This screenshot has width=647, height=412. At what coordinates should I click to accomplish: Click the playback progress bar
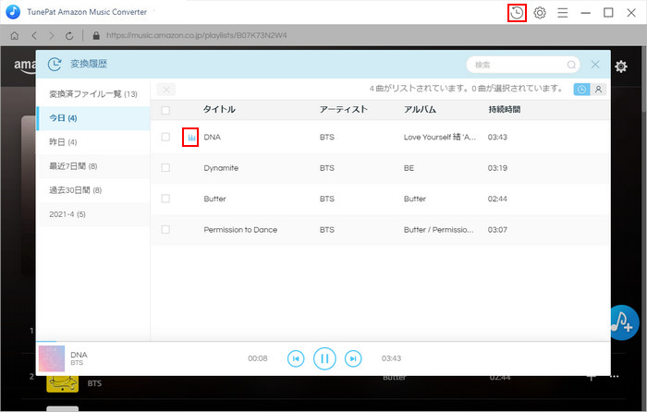pos(323,342)
